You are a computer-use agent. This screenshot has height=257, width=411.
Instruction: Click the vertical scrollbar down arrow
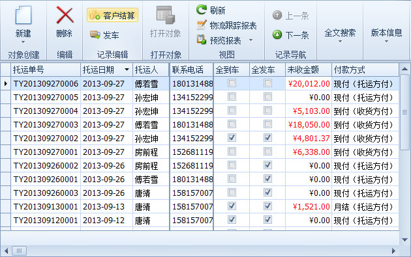pos(404,239)
